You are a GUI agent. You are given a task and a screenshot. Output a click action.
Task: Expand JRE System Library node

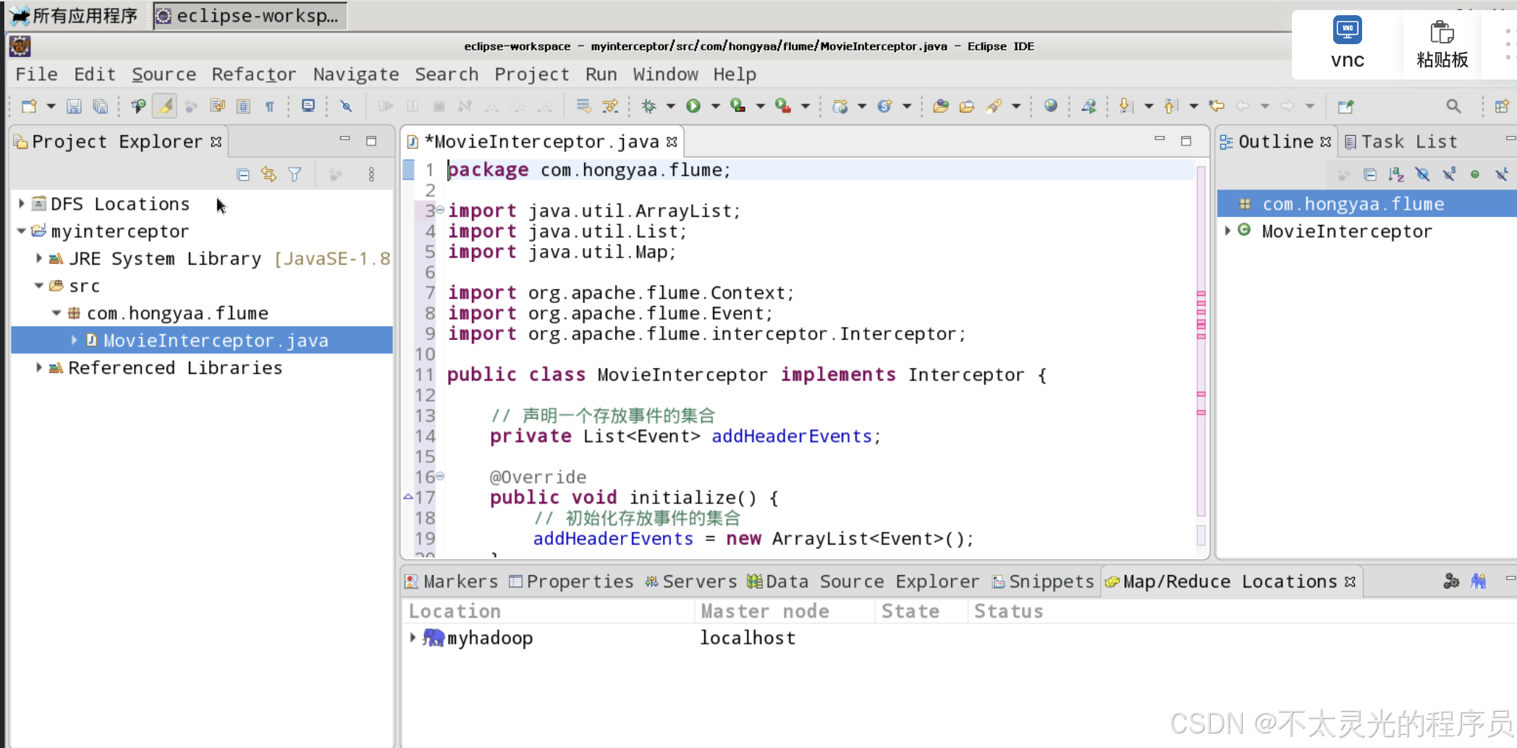[39, 258]
